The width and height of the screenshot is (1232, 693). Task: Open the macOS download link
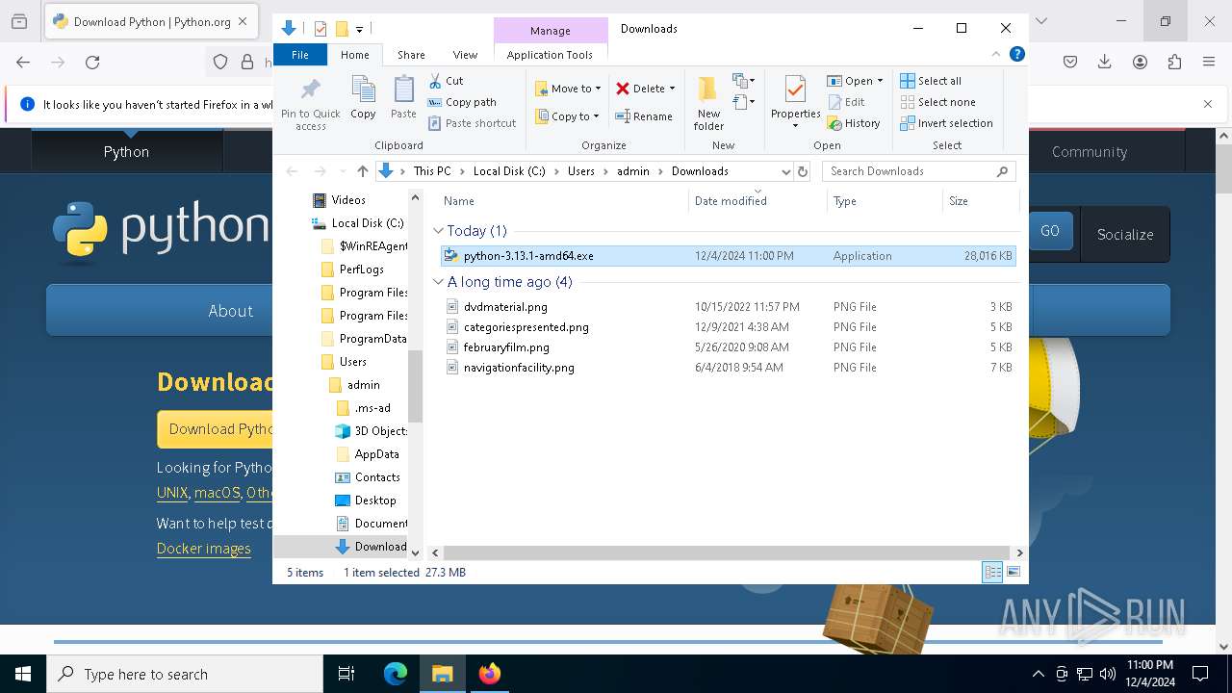coord(218,493)
